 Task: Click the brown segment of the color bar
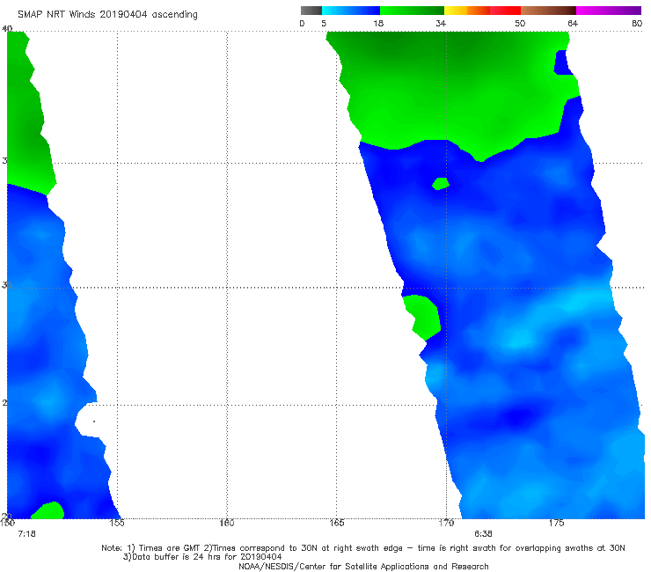tap(548, 11)
